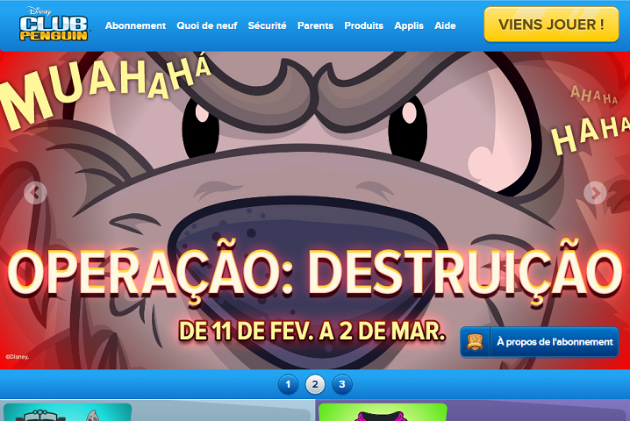Click the banner dates De 11 de Fev. a 2 de Mar.
630x421 pixels.
point(312,332)
